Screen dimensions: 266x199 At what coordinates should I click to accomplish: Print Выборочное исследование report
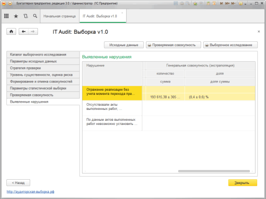tap(230, 45)
